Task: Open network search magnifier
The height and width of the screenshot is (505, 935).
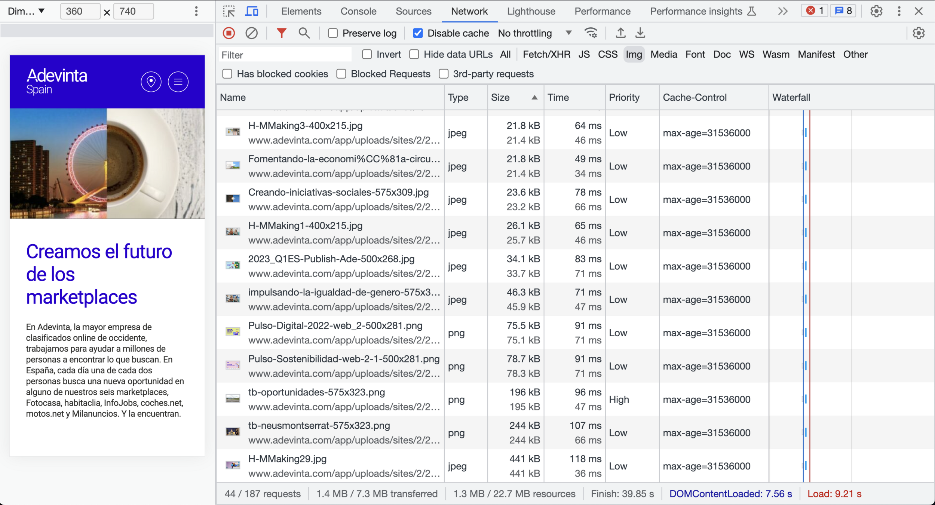Action: click(x=304, y=33)
